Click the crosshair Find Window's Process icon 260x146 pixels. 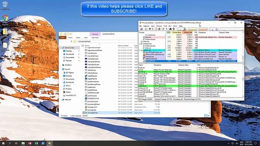click(x=173, y=29)
